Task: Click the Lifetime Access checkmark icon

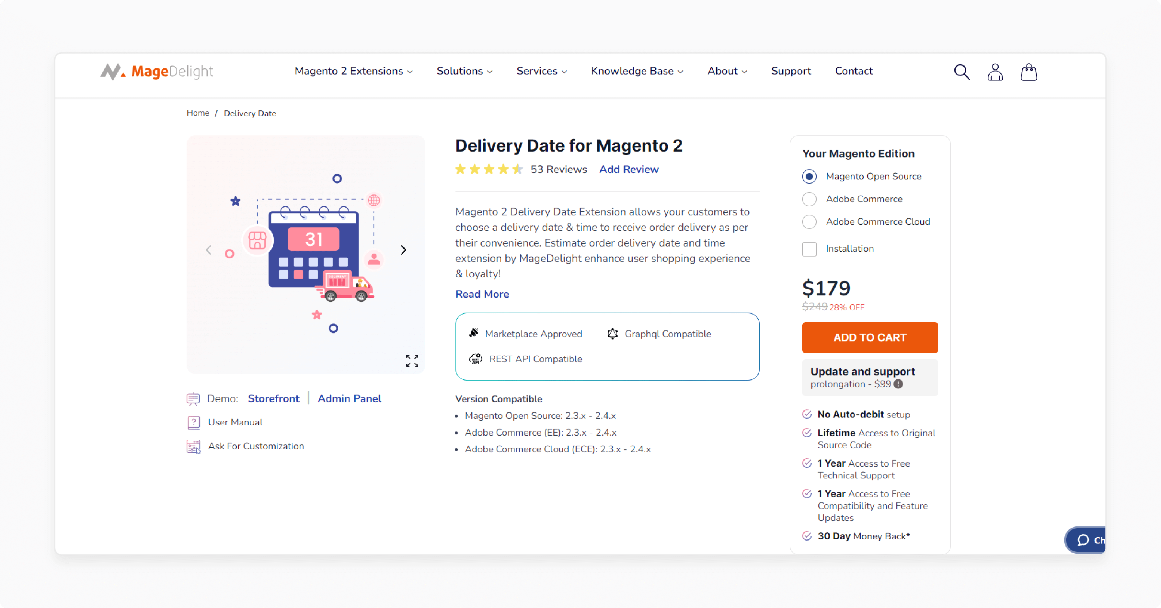Action: click(807, 433)
